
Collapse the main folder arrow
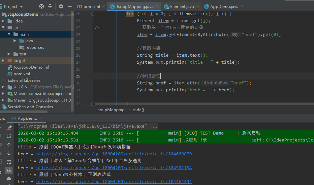click(9, 34)
